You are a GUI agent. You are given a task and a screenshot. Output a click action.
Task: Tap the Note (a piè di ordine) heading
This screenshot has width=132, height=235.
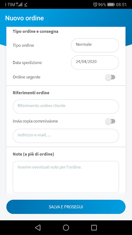33,154
